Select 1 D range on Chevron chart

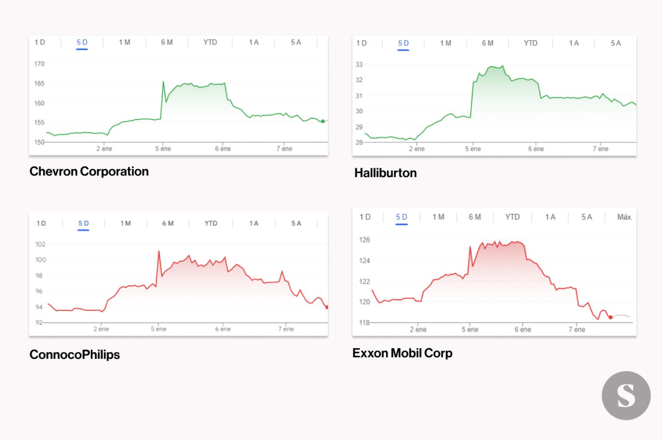point(40,42)
